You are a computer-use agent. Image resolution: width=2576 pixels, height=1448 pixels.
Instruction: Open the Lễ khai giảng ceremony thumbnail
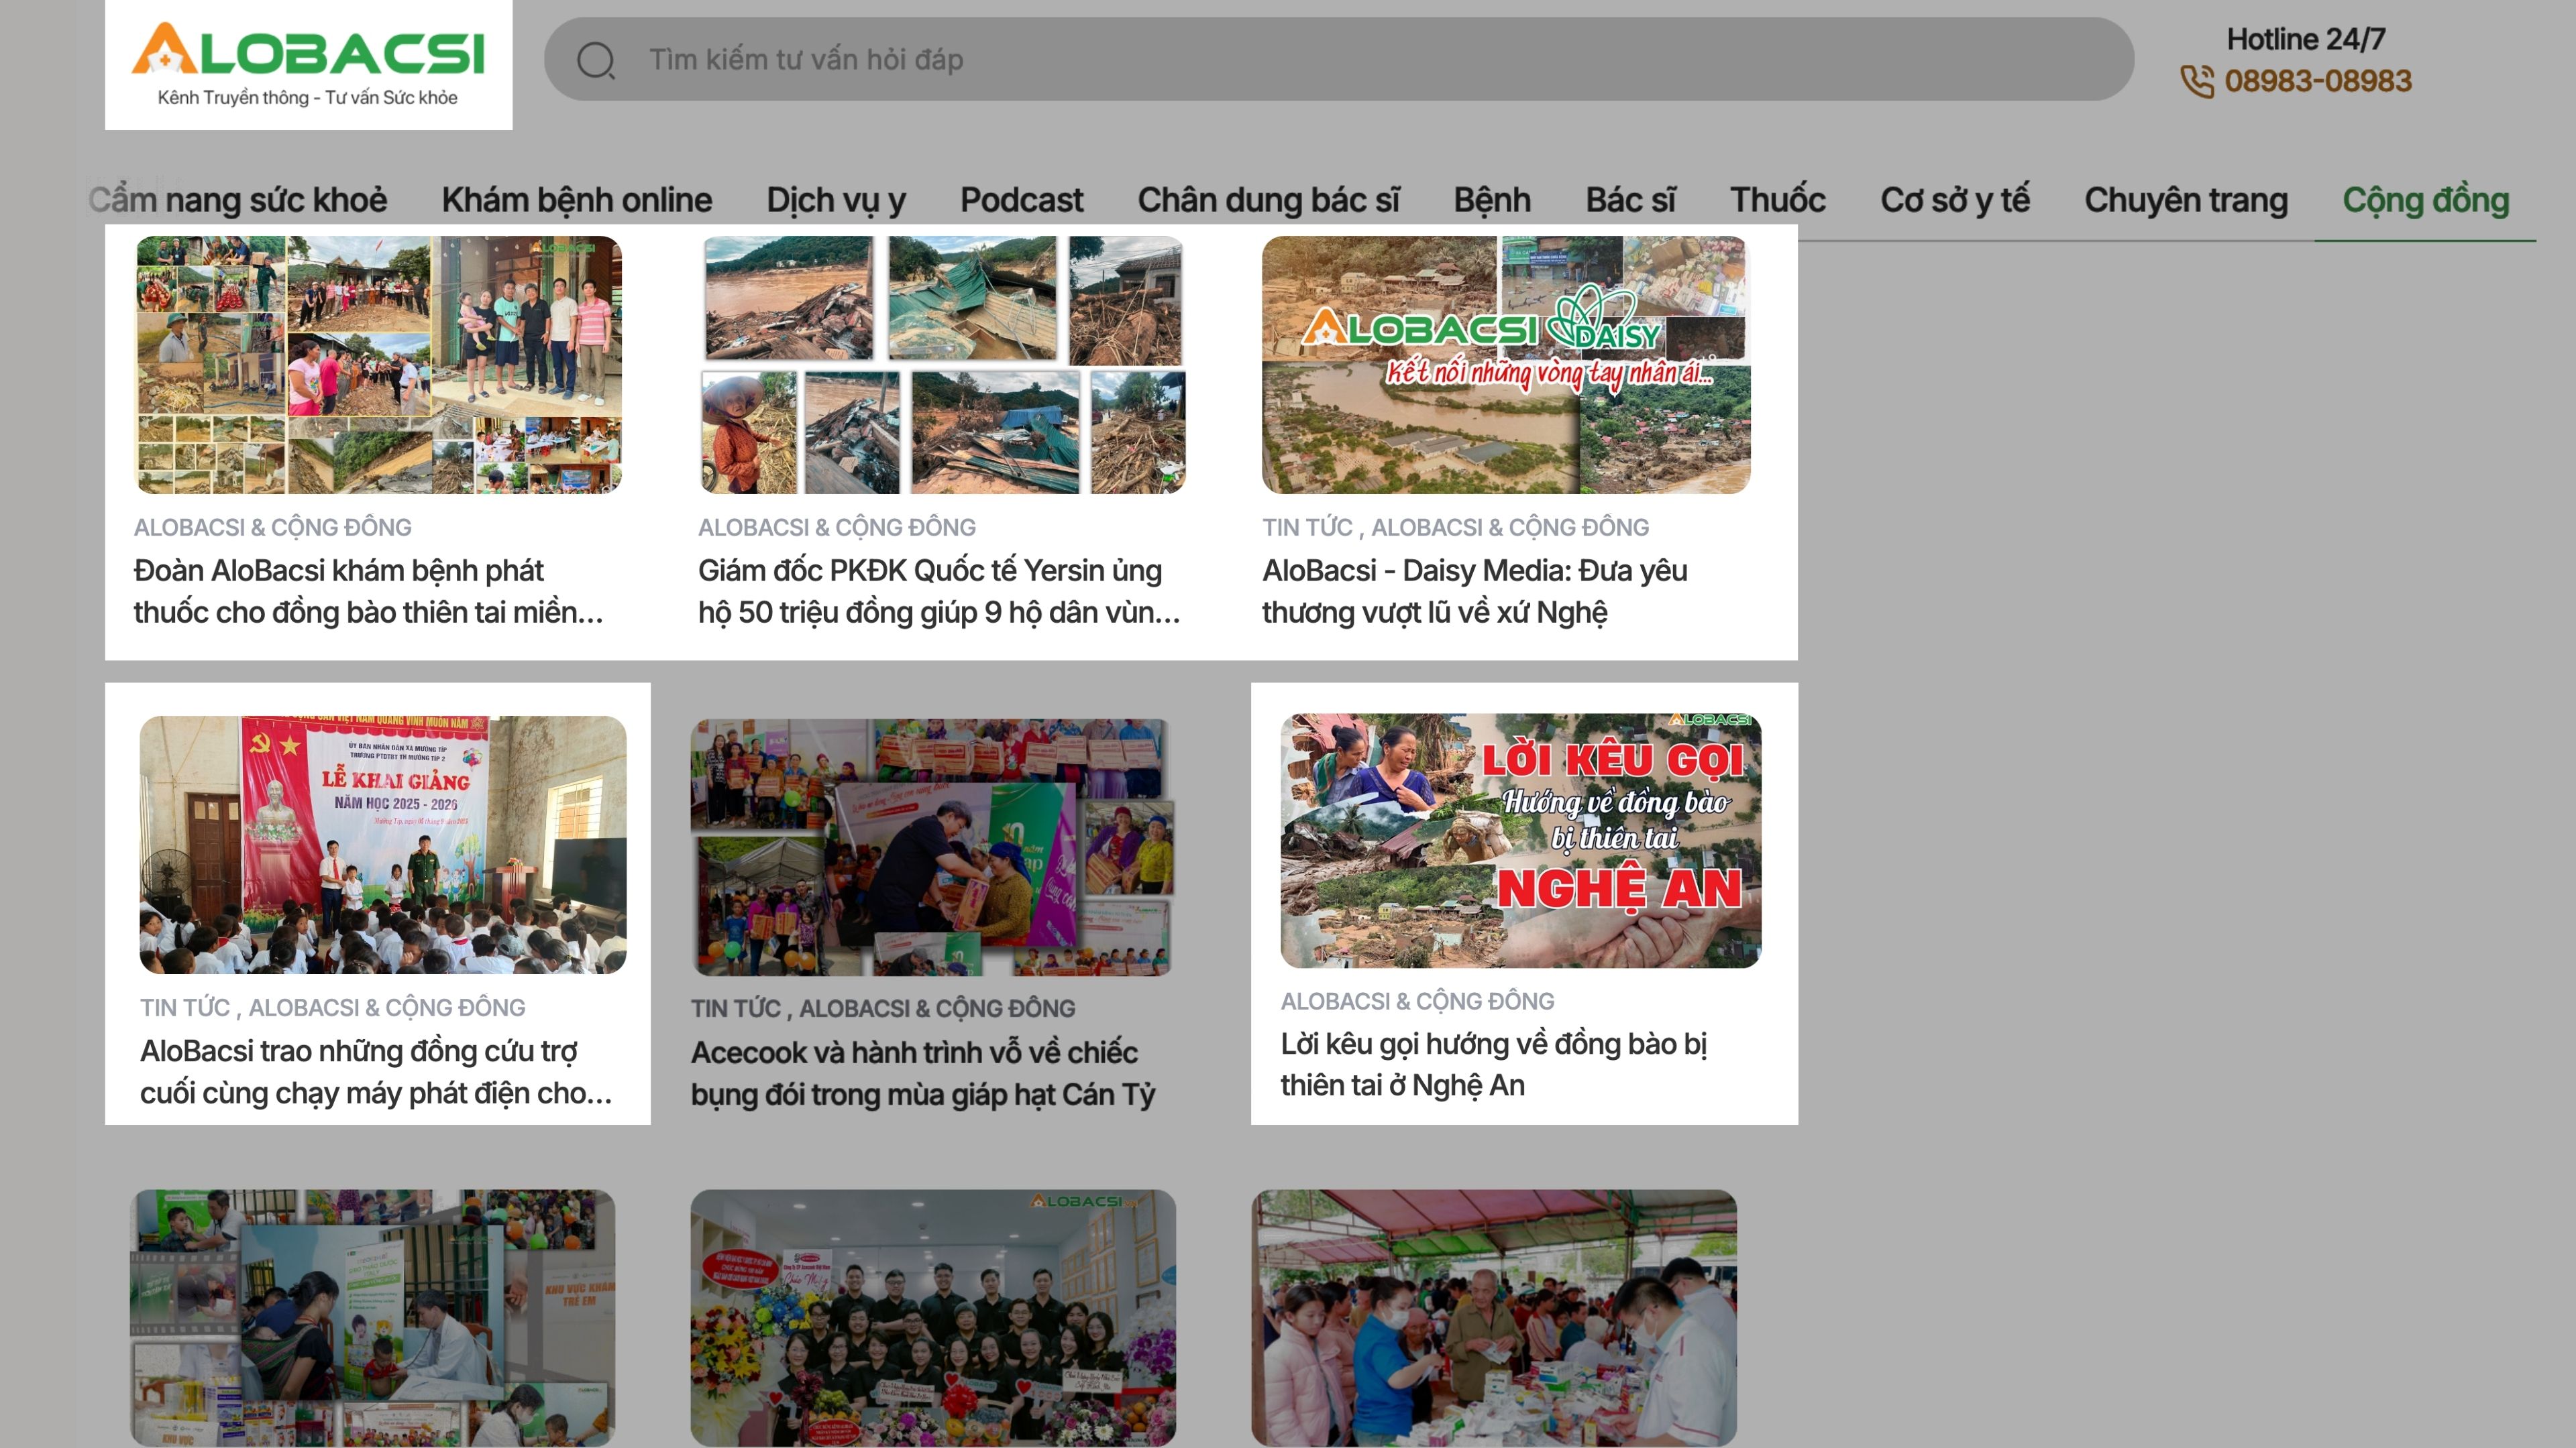[383, 845]
